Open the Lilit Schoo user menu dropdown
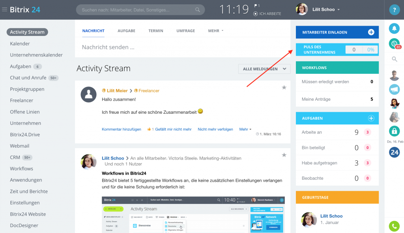Screen dimensions: 404x233 tap(326, 9)
